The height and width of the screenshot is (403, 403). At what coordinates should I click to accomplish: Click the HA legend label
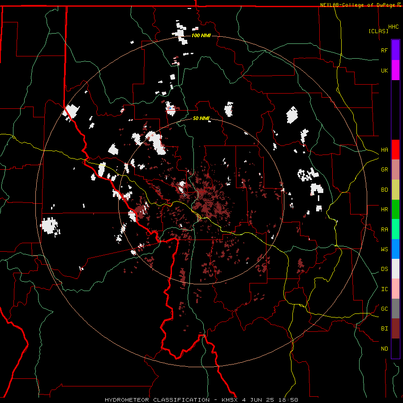click(x=385, y=150)
